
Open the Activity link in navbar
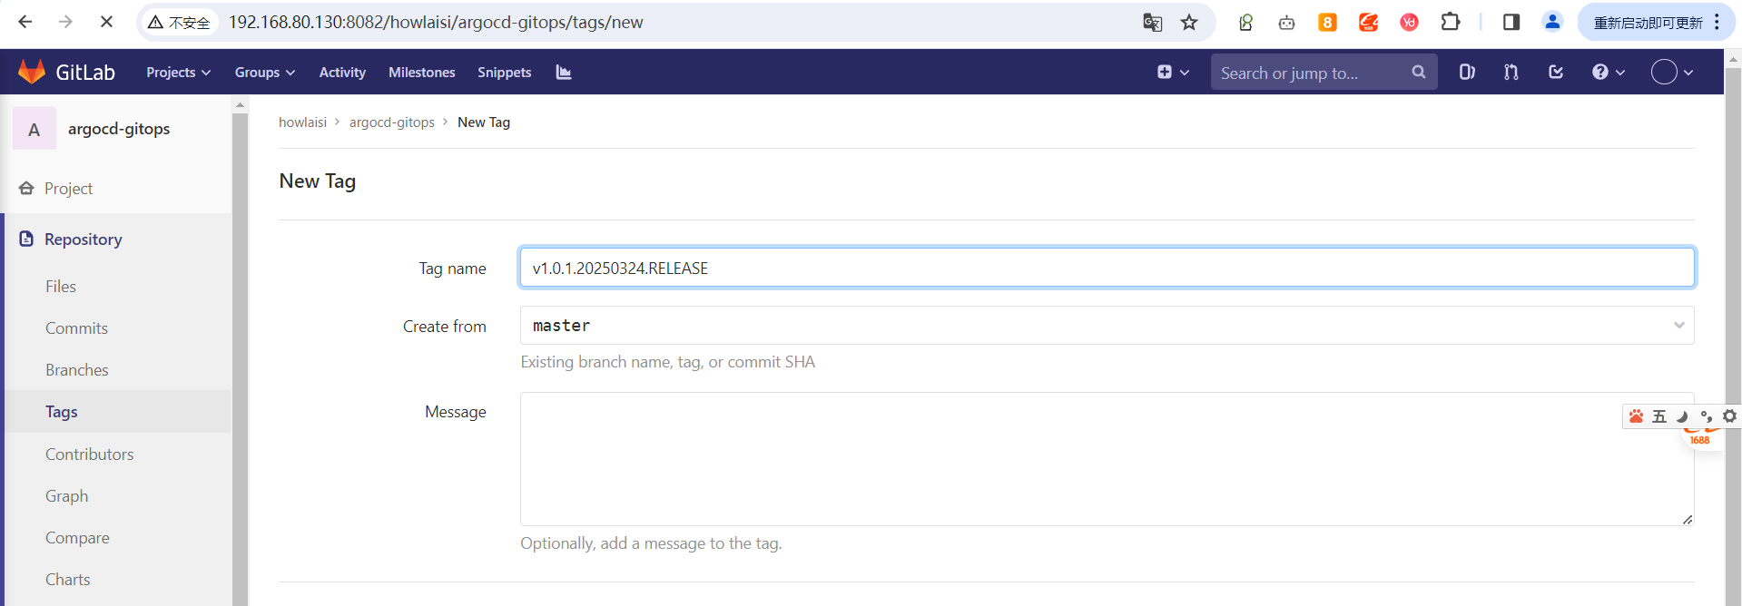pyautogui.click(x=342, y=73)
